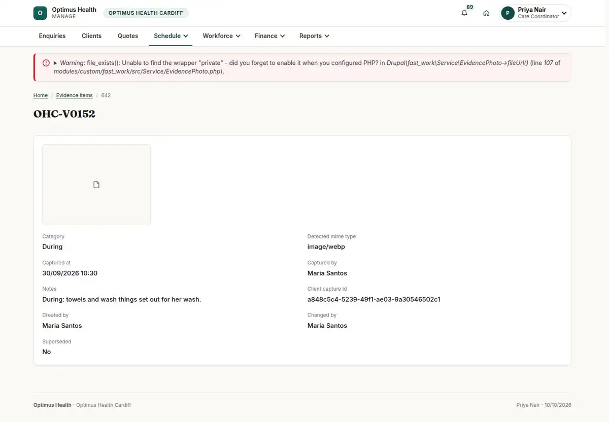
Task: Click the Care Coordinator role label
Action: (x=538, y=17)
